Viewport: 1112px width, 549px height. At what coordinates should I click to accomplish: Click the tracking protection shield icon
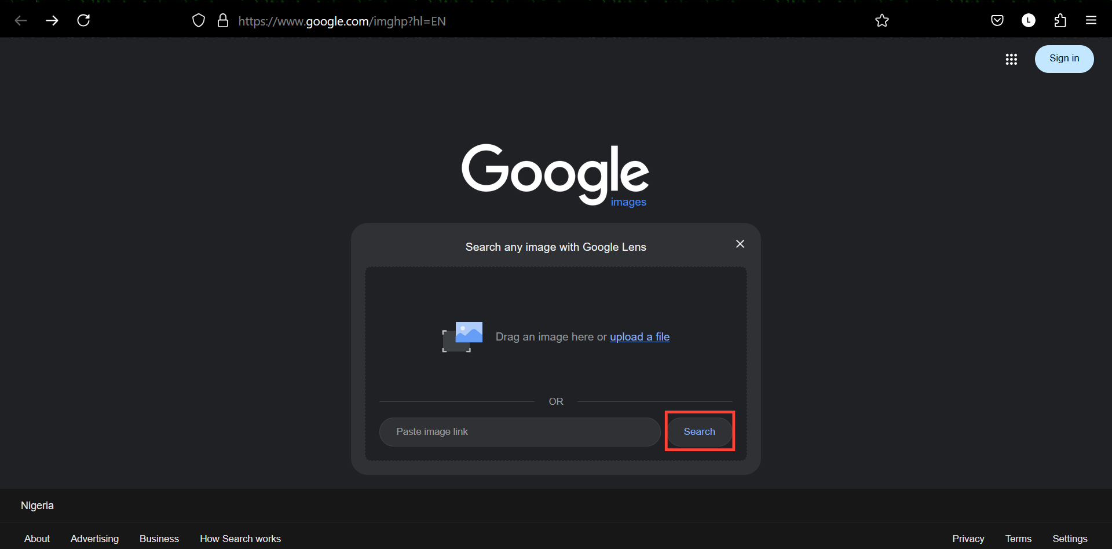[x=199, y=20]
